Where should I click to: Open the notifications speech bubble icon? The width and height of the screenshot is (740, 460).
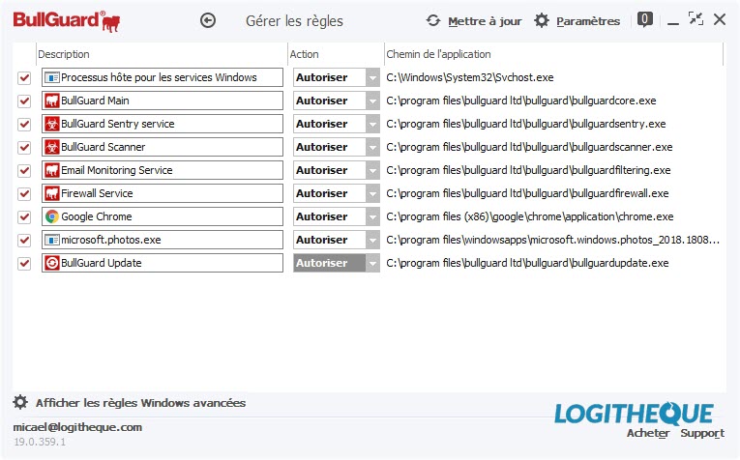[x=644, y=19]
